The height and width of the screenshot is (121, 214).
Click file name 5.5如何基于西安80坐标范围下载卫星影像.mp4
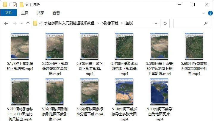(160, 69)
